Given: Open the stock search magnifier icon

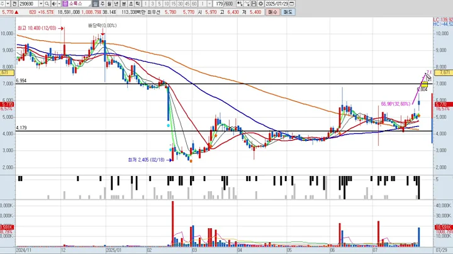Looking at the screenshot, I should point(47,4).
